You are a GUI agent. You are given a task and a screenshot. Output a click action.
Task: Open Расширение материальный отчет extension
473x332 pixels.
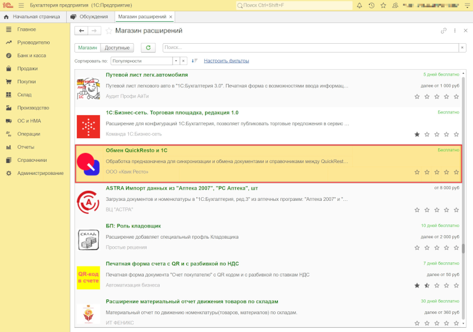(192, 301)
